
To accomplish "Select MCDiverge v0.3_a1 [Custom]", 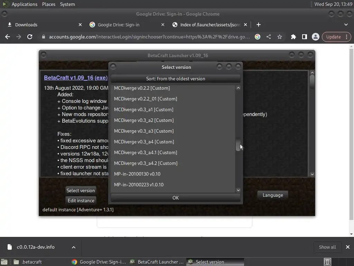I will (173, 109).
